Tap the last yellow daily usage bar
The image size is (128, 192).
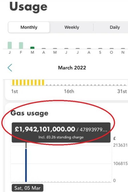pos(43,82)
